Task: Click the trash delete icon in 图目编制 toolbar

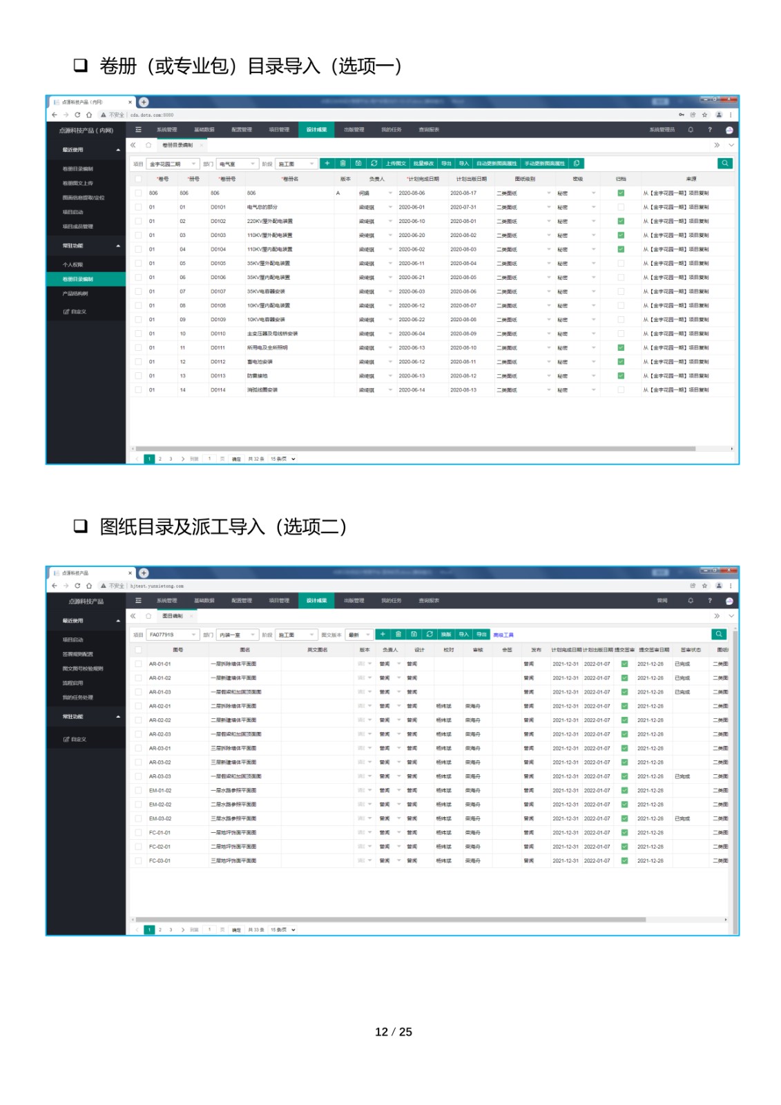Action: tap(398, 634)
